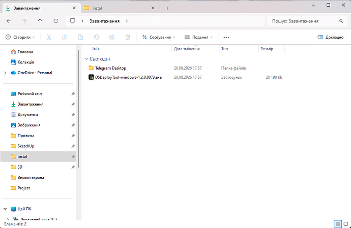
Task: Open the Подання dropdown
Action: point(198,37)
